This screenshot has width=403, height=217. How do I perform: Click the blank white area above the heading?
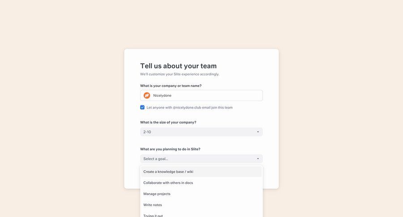(x=201, y=55)
